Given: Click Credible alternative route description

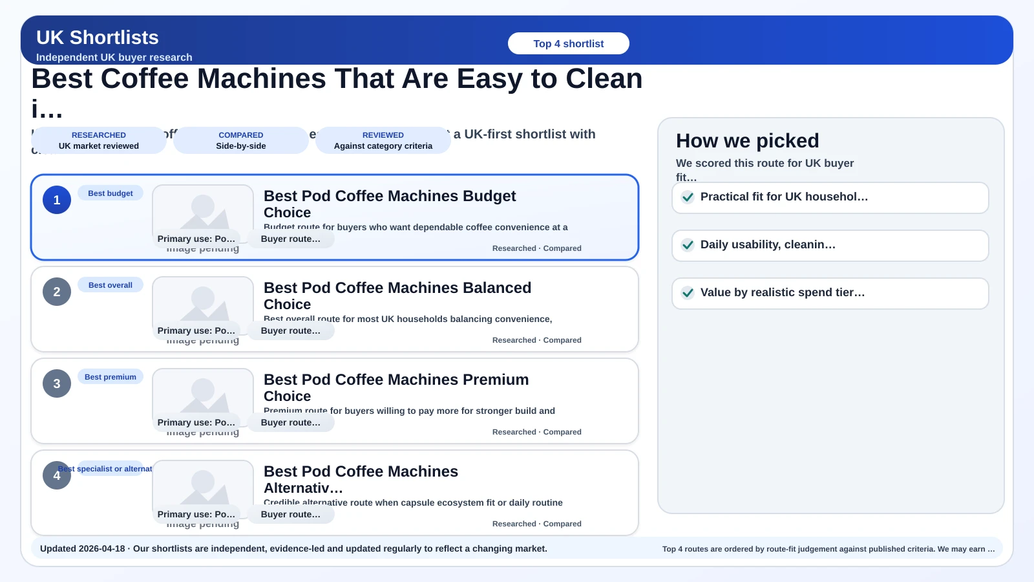Looking at the screenshot, I should pyautogui.click(x=413, y=502).
